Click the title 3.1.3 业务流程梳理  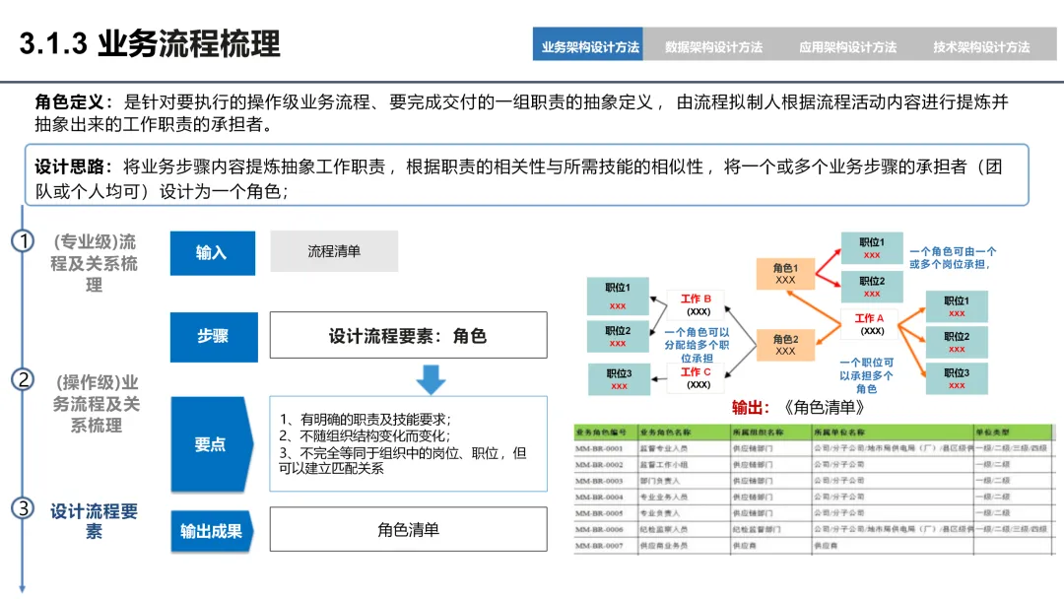tap(150, 43)
